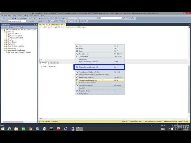Viewport: 191px width, 143px height.
Task: Collapse the Databases tree node
Action: coord(4,32)
